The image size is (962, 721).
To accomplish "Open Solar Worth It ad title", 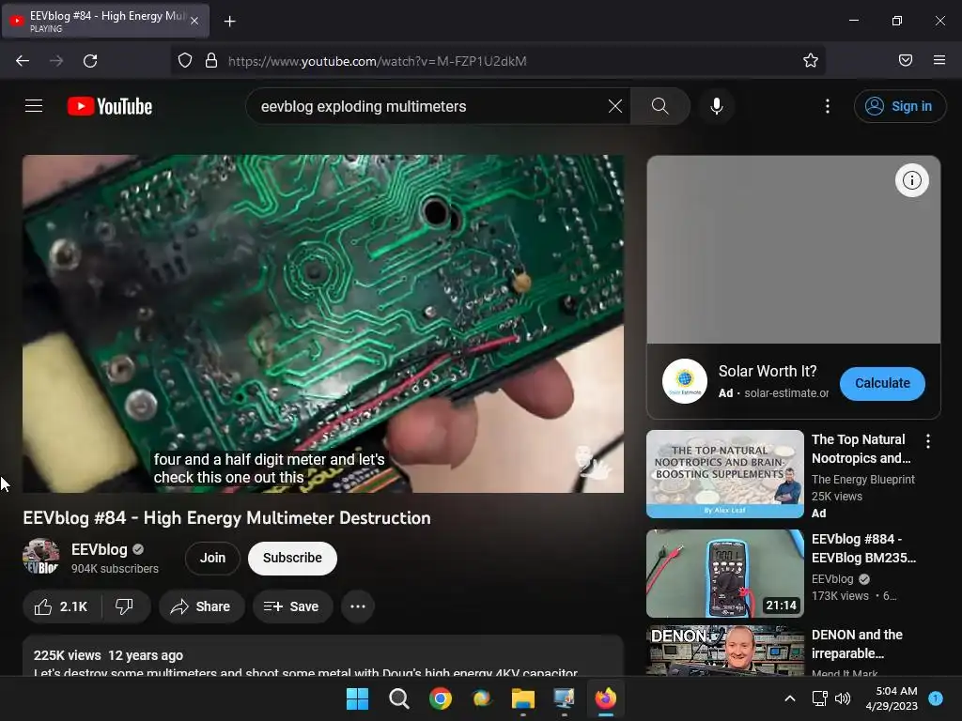I will coord(768,372).
